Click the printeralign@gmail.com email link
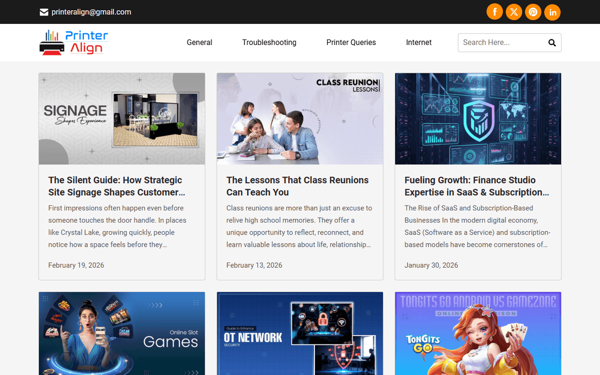Image resolution: width=600 pixels, height=375 pixels. pyautogui.click(x=91, y=12)
